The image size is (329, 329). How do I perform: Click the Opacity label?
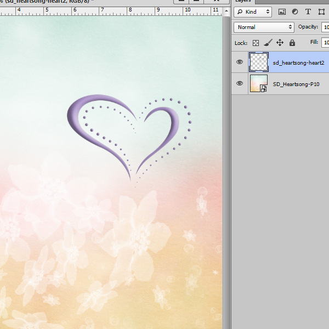[308, 27]
